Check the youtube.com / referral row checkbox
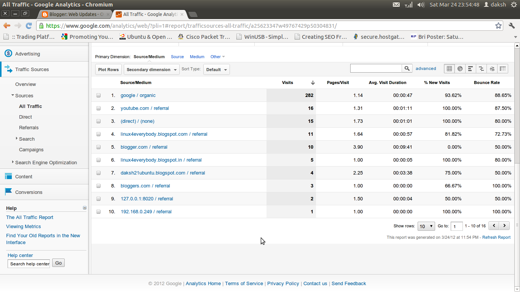The image size is (520, 292). [x=98, y=108]
